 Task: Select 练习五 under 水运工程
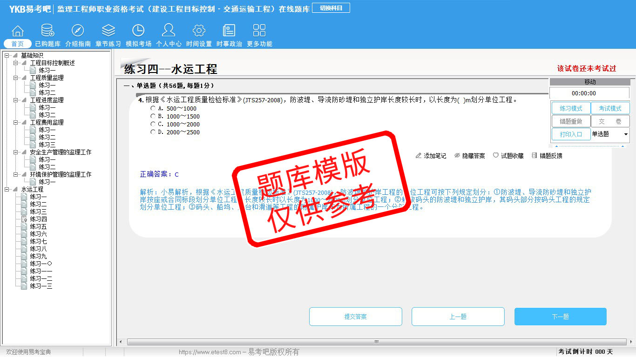click(38, 226)
